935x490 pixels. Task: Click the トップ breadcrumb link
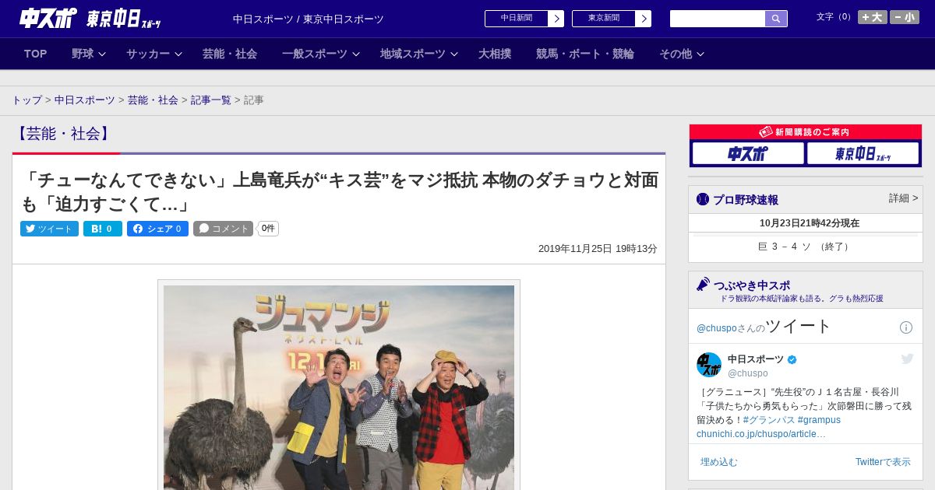tap(27, 100)
